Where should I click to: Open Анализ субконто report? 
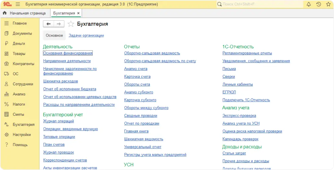pyautogui.click(x=139, y=92)
